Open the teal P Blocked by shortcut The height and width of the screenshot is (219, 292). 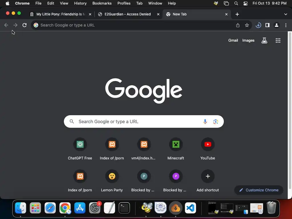(144, 181)
